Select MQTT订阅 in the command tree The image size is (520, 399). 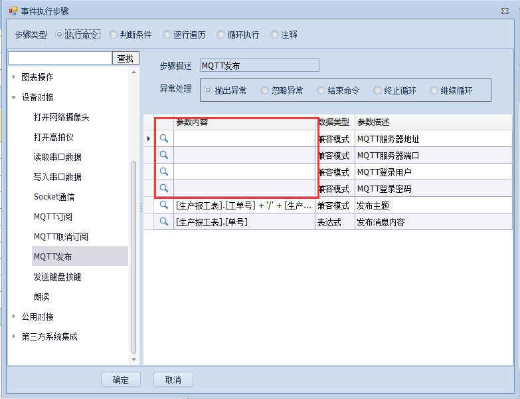pyautogui.click(x=52, y=217)
